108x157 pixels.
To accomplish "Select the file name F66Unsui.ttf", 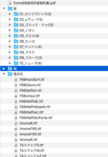I will 30,96.
